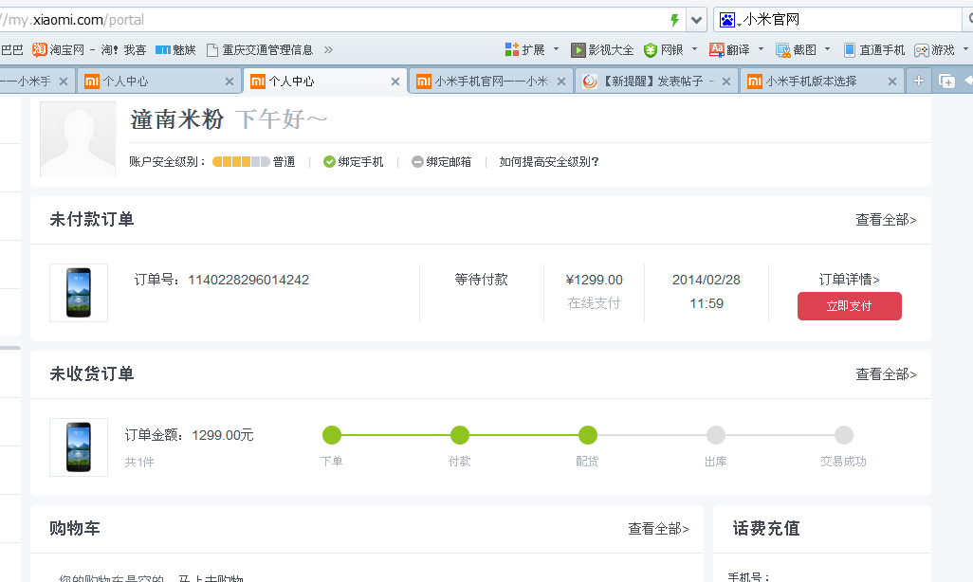This screenshot has width=973, height=582.
Task: Click 查看全部 in 未收货订单 section
Action: click(x=886, y=374)
